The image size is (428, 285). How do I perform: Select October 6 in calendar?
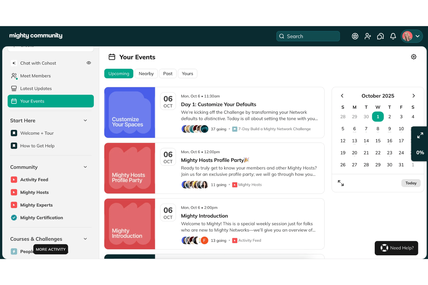click(x=355, y=129)
